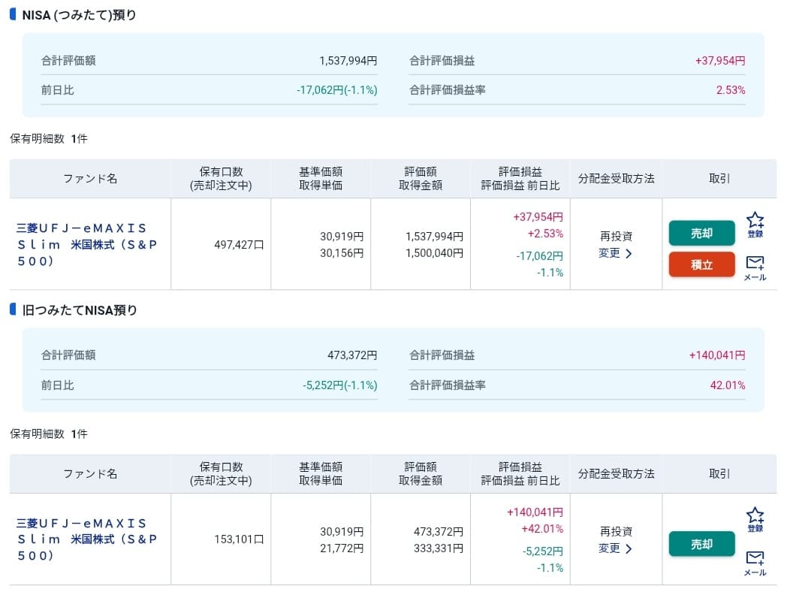Image resolution: width=787 pixels, height=595 pixels.
Task: Open the メール envelope icon in the 旧つみたてNISA row
Action: click(755, 562)
